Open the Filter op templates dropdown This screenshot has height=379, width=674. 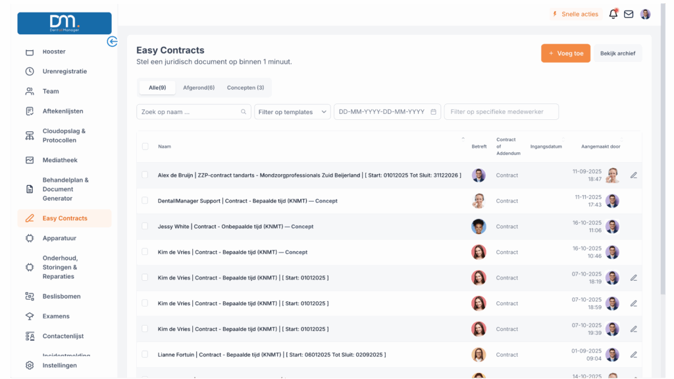click(x=292, y=112)
